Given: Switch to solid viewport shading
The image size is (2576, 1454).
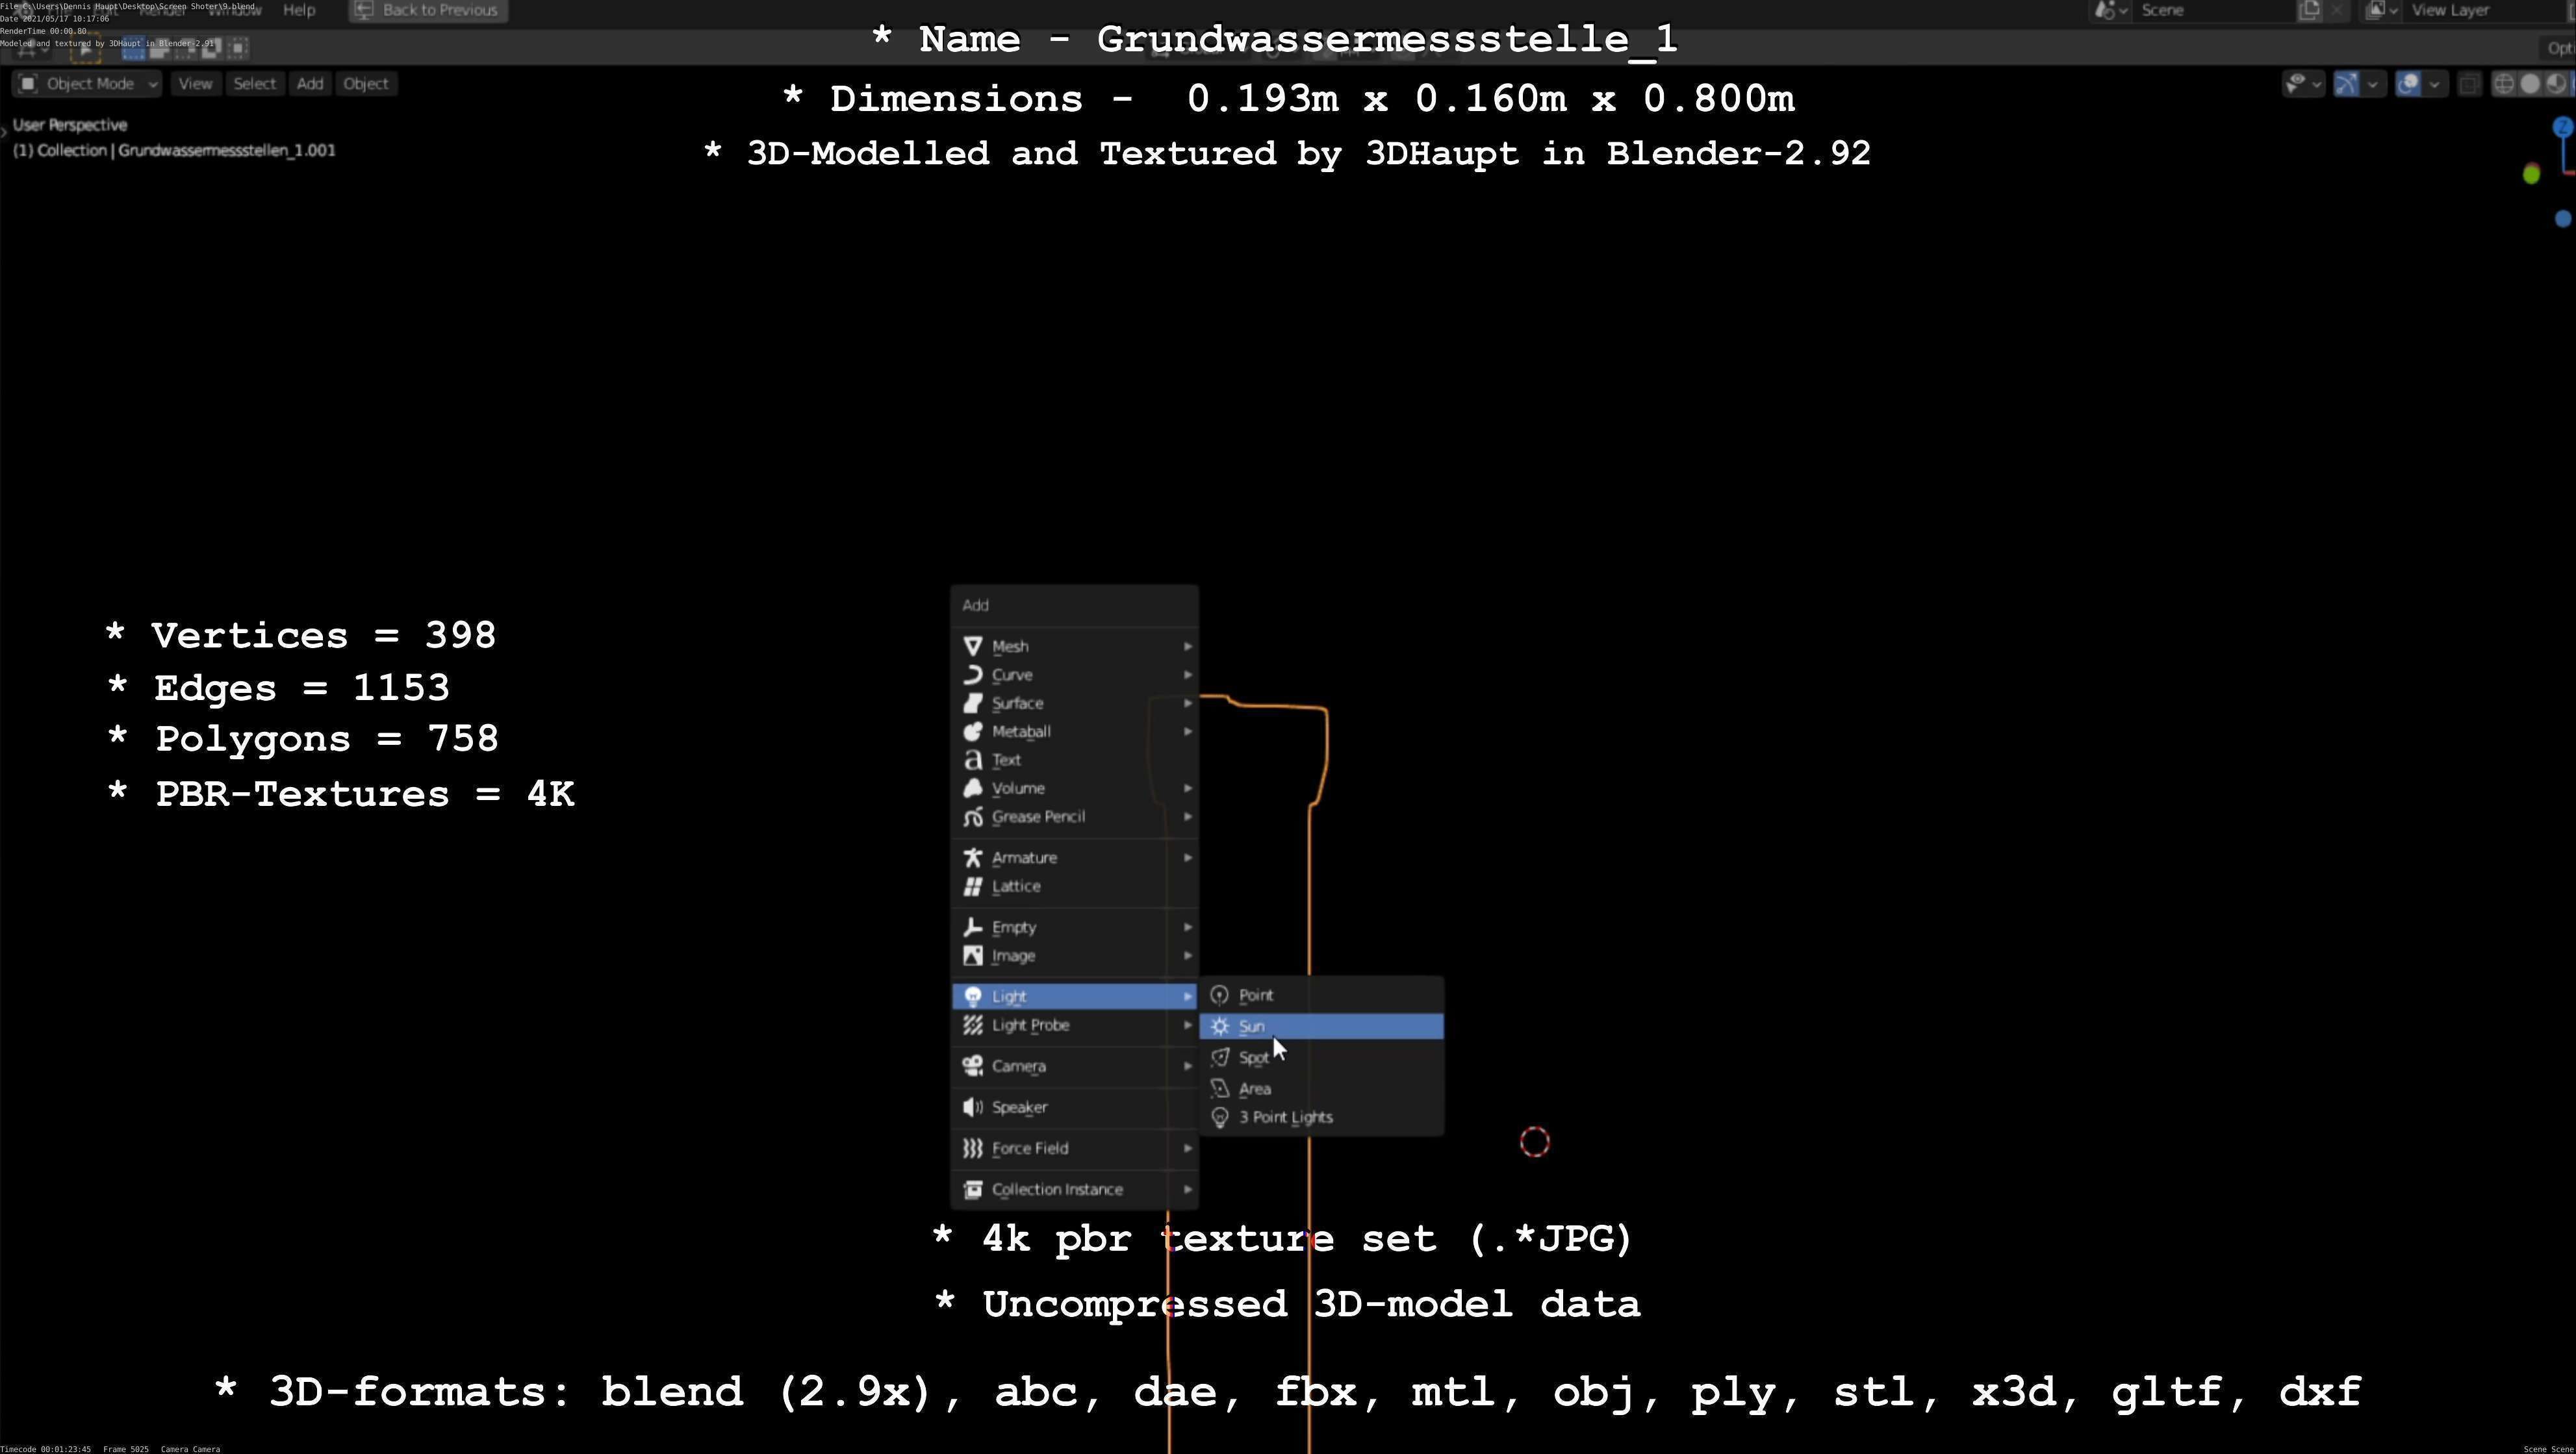Looking at the screenshot, I should (2530, 84).
